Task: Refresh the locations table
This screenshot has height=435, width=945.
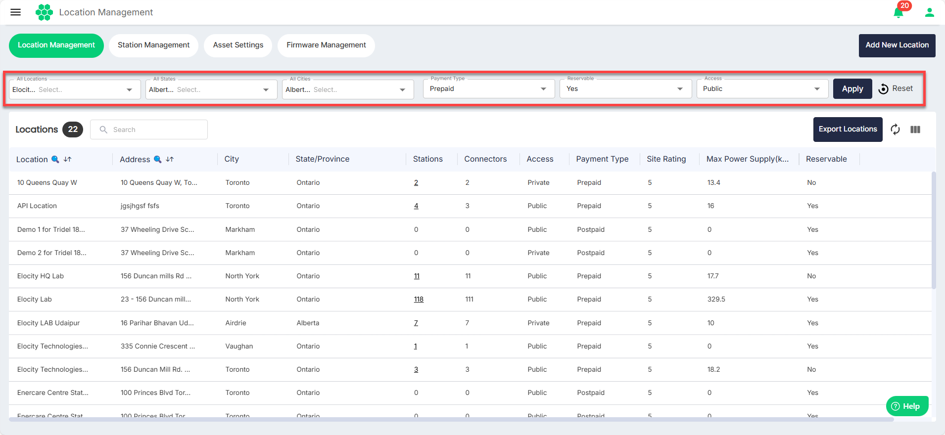Action: click(x=895, y=130)
